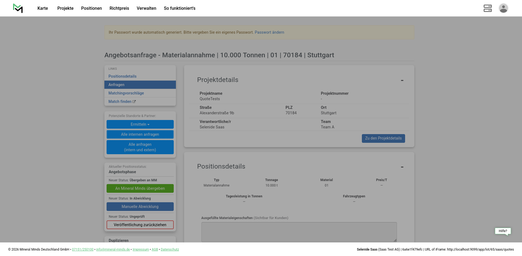
Task: Click Veröffentlichung zurückziehen button
Action: [x=140, y=225]
